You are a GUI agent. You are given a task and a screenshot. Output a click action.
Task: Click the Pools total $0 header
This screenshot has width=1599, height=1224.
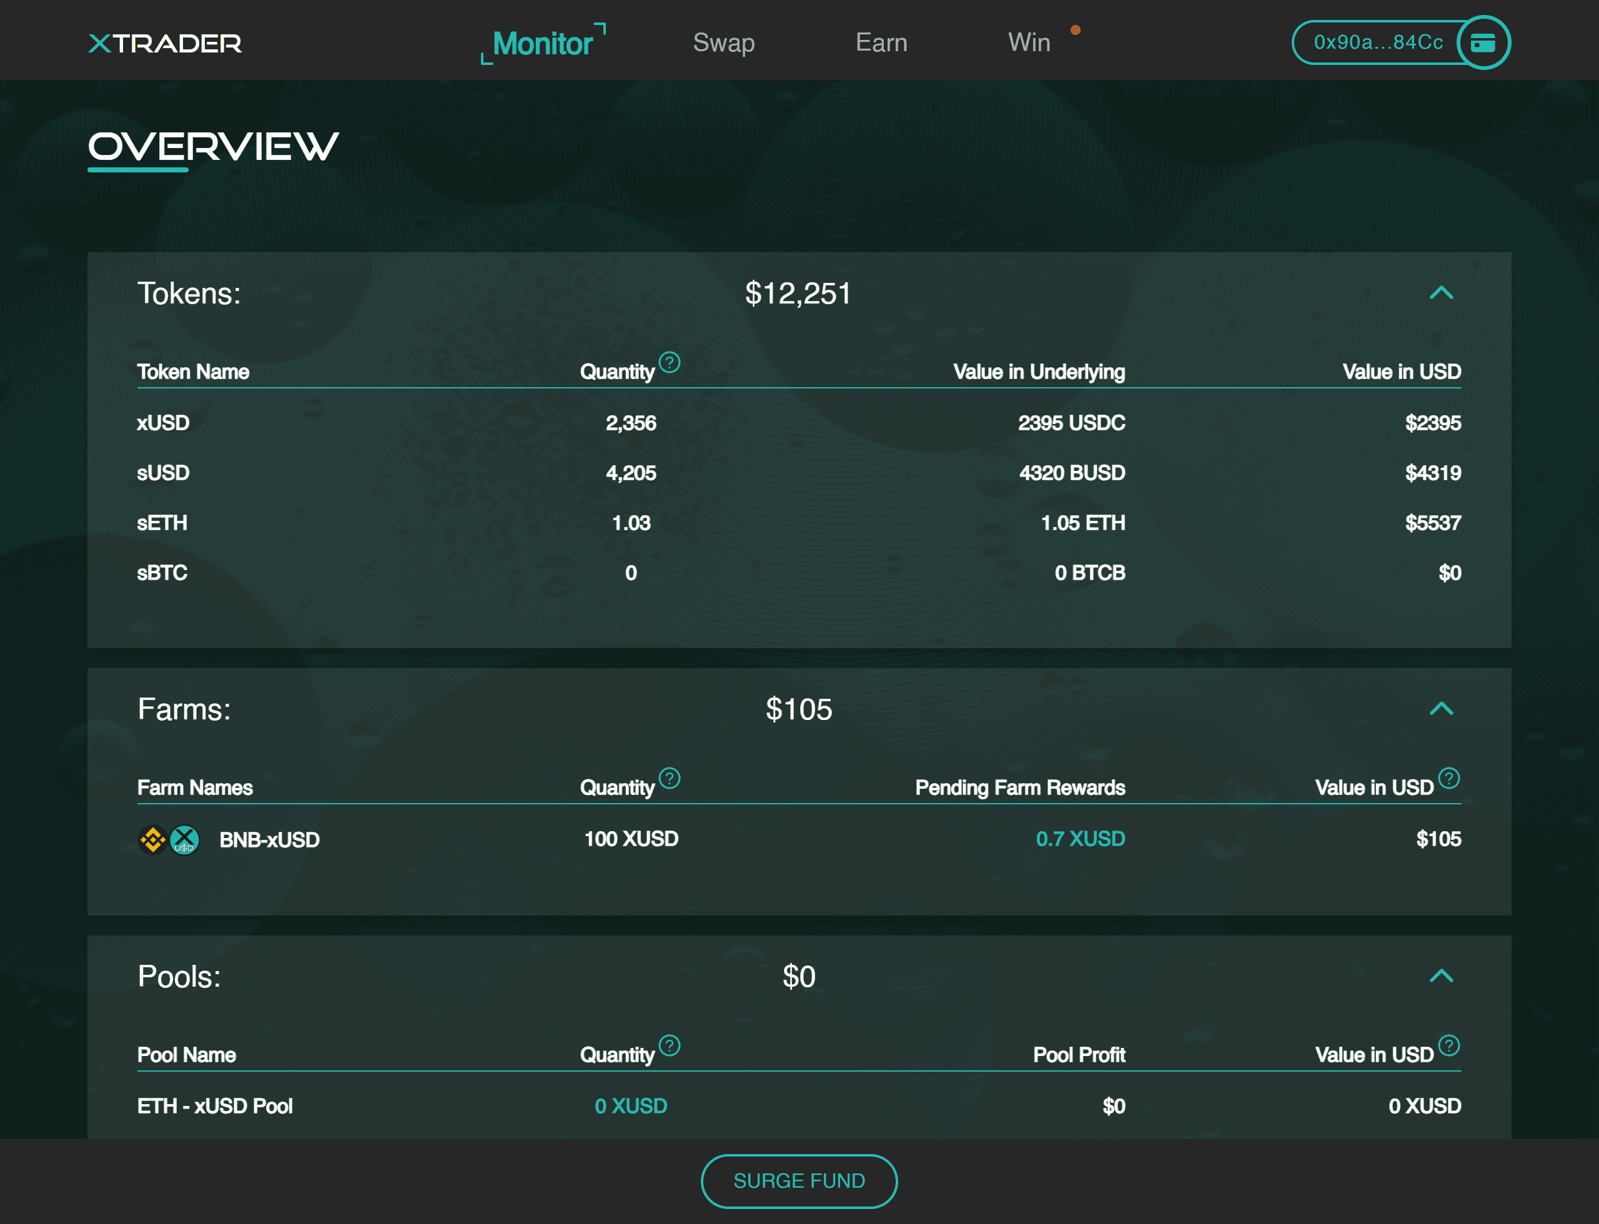pyautogui.click(x=799, y=977)
